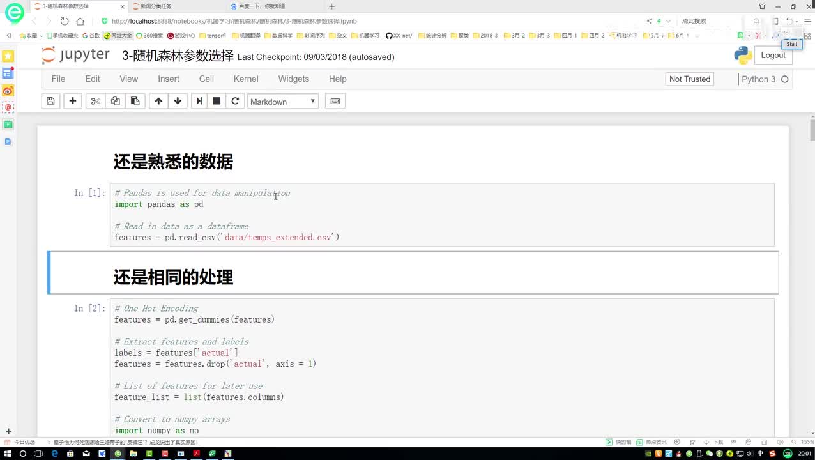The width and height of the screenshot is (815, 460).
Task: Open the 谷歌 bookmark
Action: pos(91,36)
